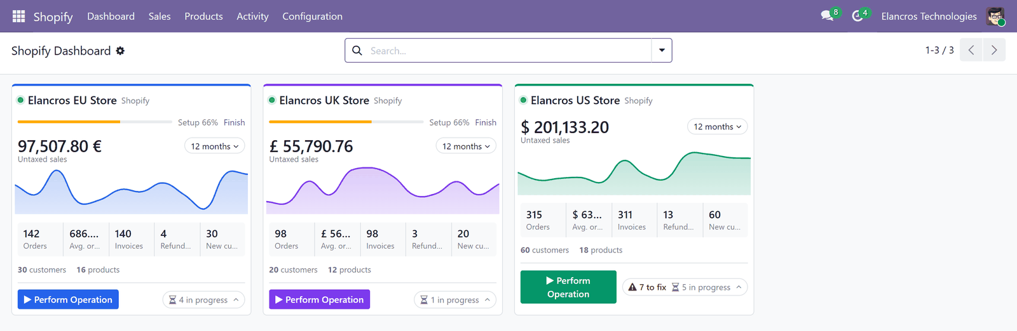Click the '1-3 / 3' pager counter

click(939, 50)
